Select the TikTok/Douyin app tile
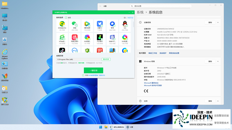This screenshot has height=130, width=232. 62,50
